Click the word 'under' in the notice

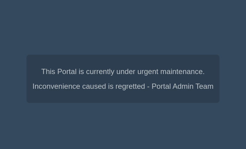(x=126, y=72)
